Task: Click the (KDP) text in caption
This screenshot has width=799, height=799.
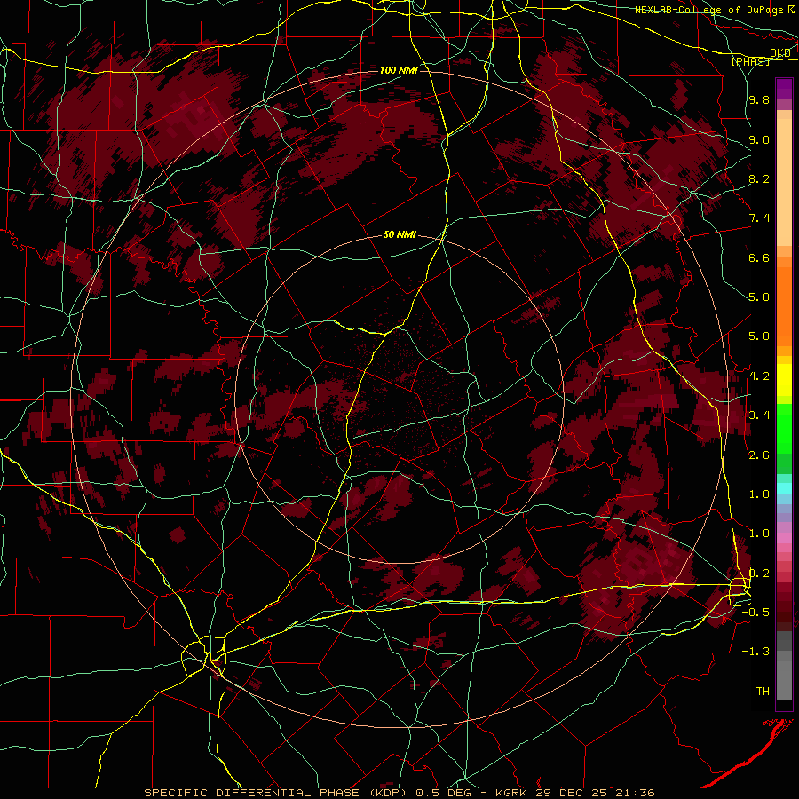Action: point(390,793)
